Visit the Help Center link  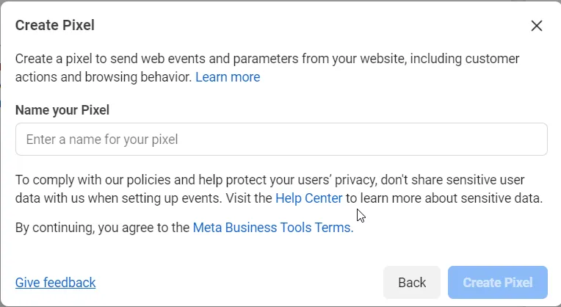308,198
